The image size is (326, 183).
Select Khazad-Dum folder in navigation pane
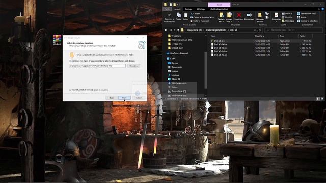[x=176, y=48]
